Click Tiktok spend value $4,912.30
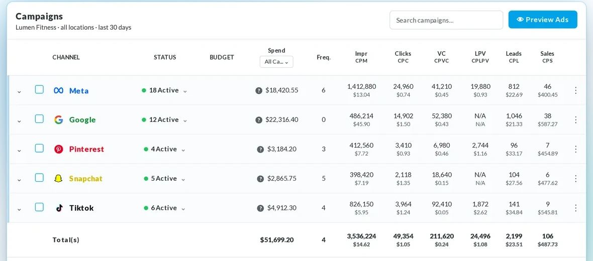The width and height of the screenshot is (593, 261). pyautogui.click(x=282, y=208)
